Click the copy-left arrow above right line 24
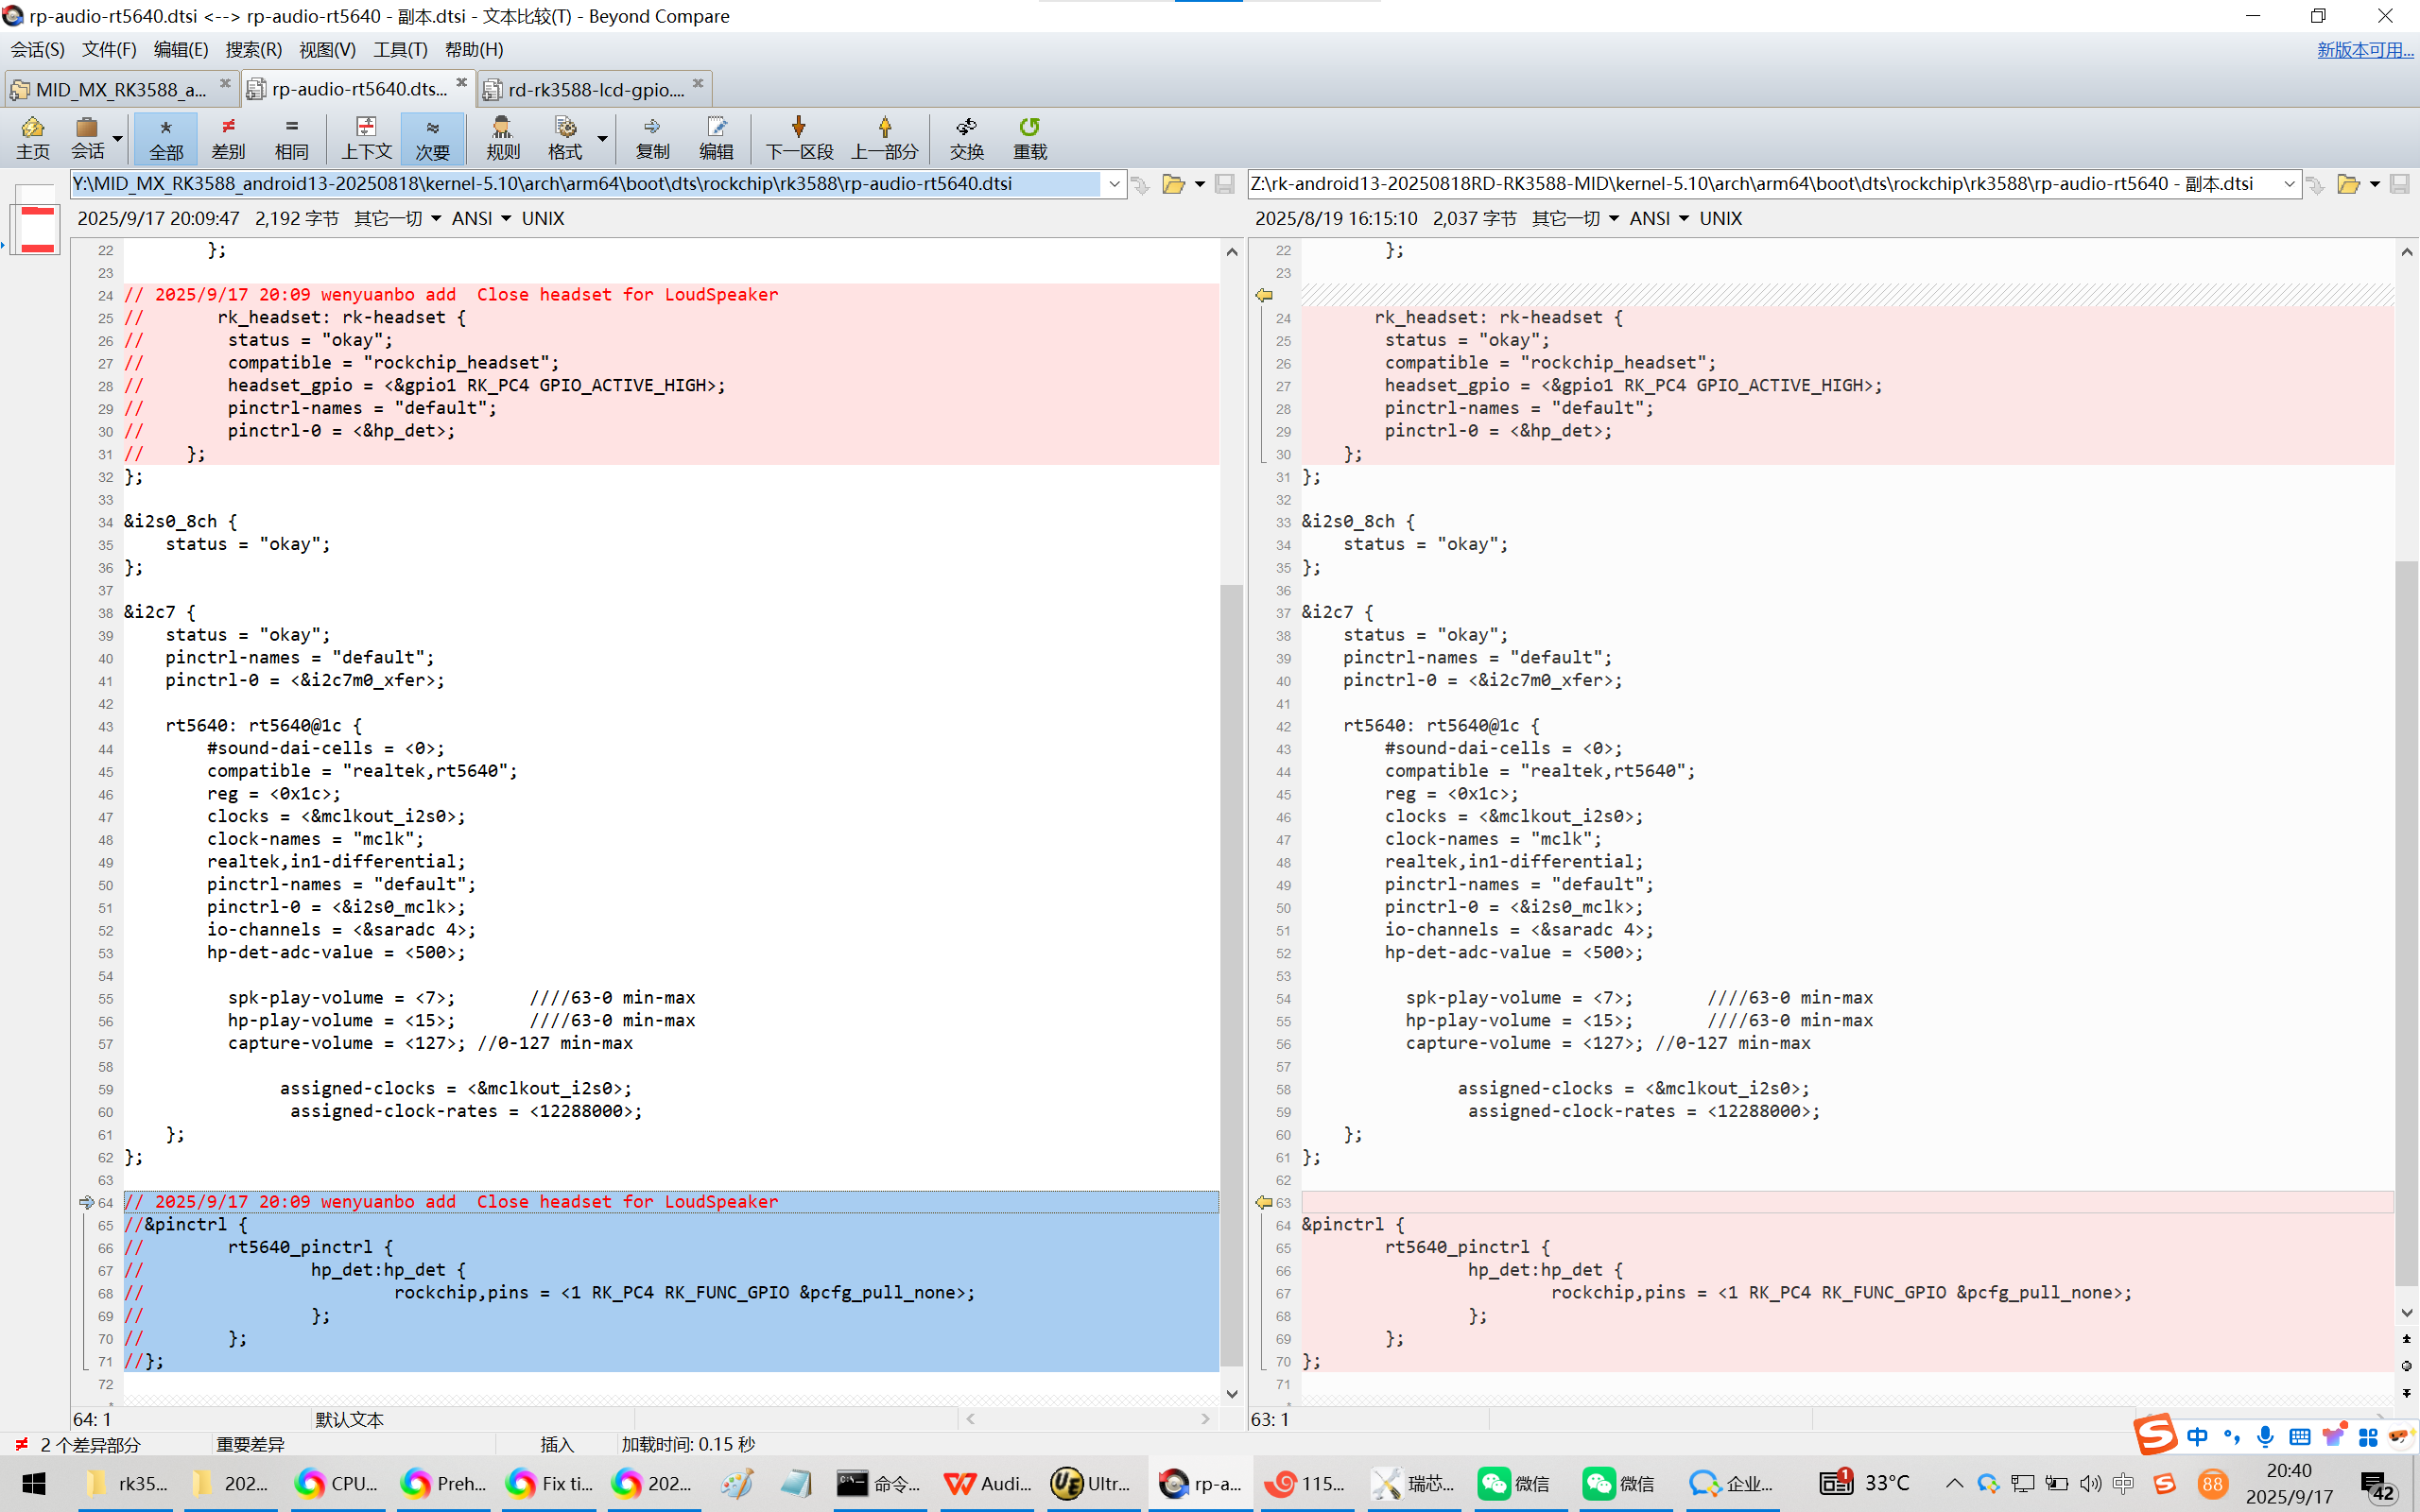The height and width of the screenshot is (1512, 2420). coord(1264,295)
